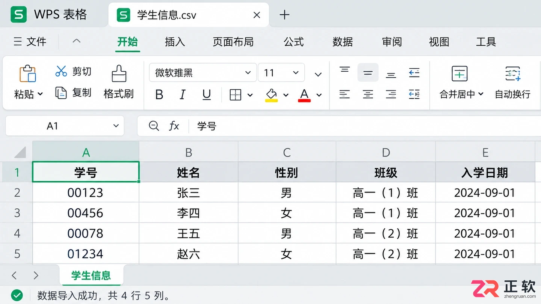Viewport: 541px width, 304px height.
Task: Select column header C
Action: click(287, 152)
